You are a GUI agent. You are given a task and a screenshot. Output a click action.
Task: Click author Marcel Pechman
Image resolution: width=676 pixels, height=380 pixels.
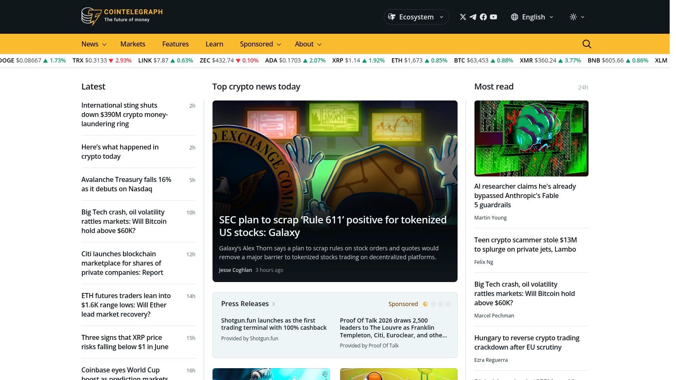pyautogui.click(x=494, y=315)
